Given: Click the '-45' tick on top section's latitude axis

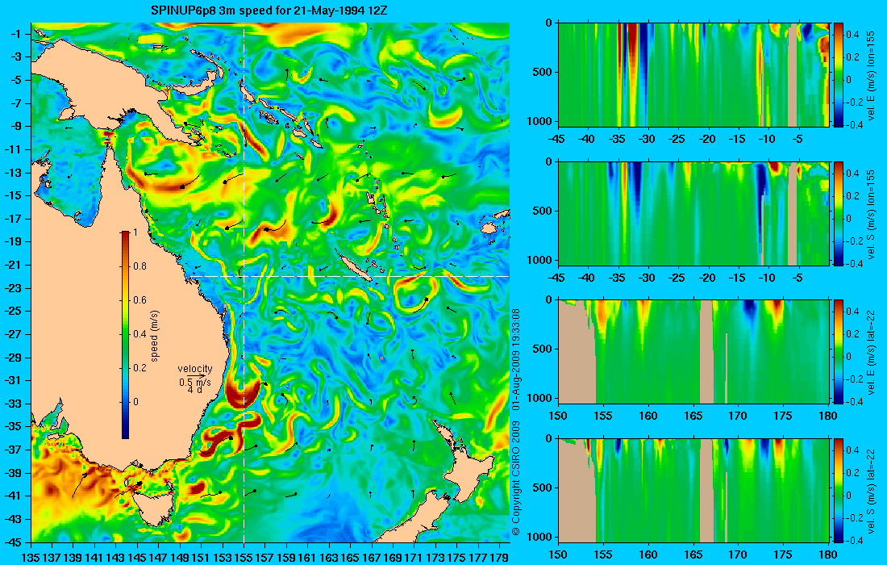Looking at the screenshot, I should point(558,140).
